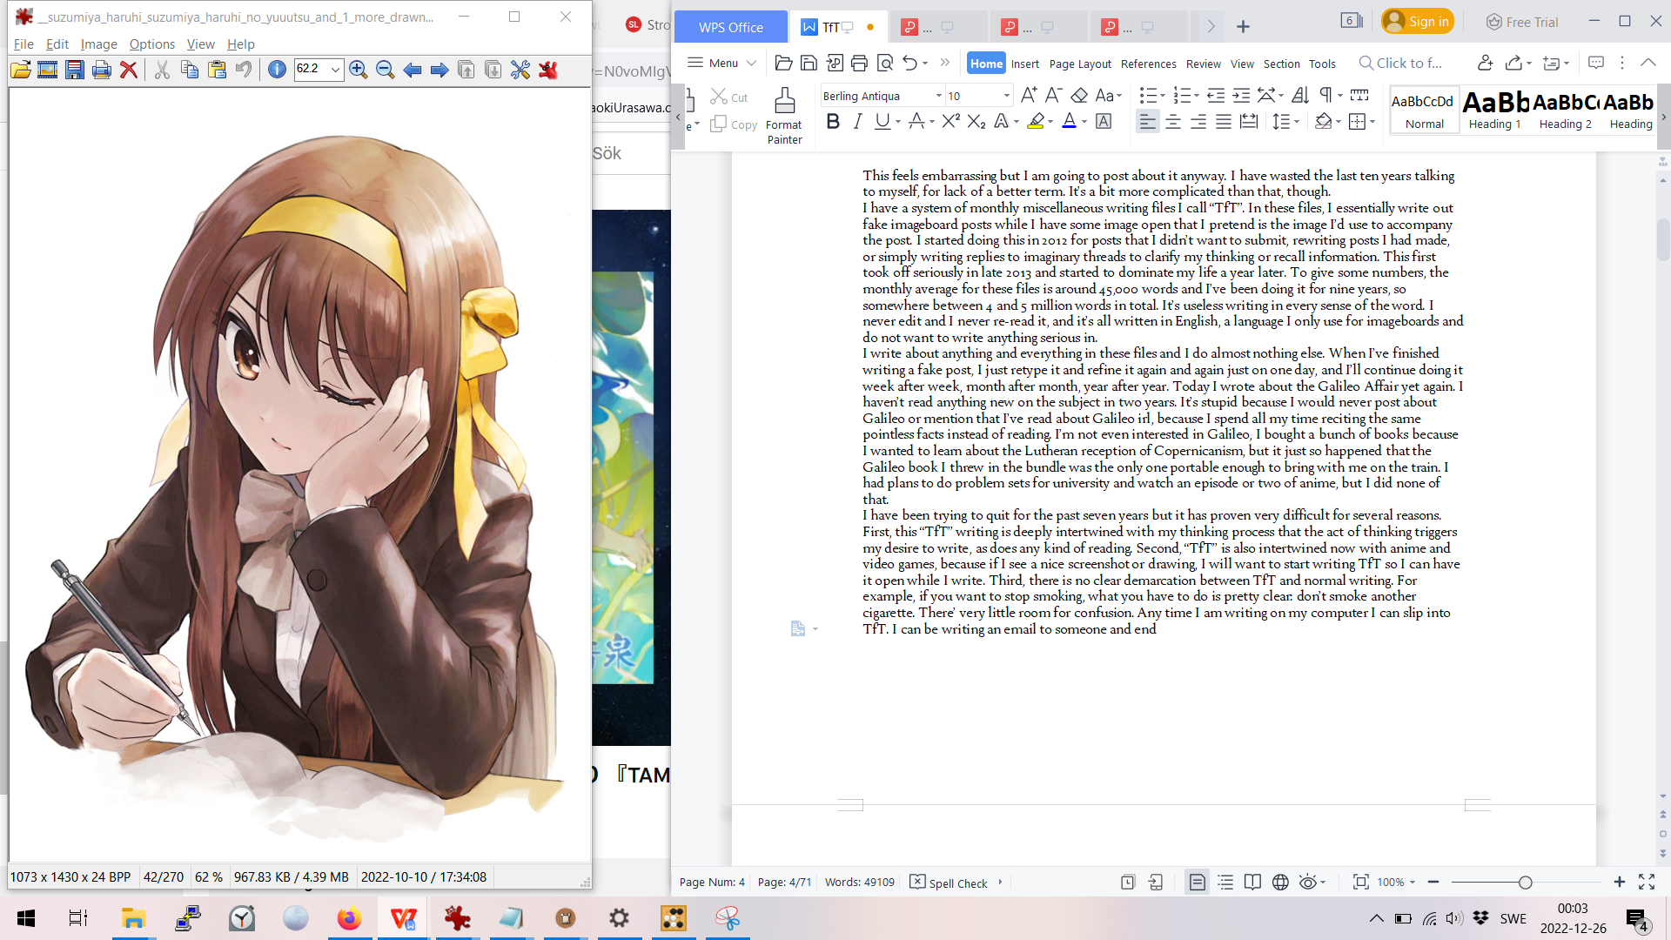Go to next image with the right arrow
Screen dimensions: 1671x940
click(440, 70)
